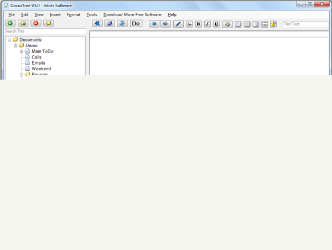Click the Emails document page icon

[x=27, y=62]
